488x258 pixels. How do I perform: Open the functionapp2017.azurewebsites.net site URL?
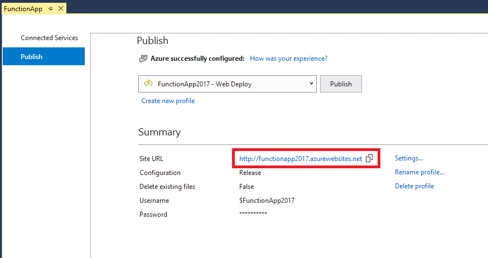[301, 158]
